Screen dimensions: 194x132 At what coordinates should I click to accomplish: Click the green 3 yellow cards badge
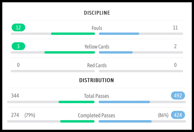point(18,46)
